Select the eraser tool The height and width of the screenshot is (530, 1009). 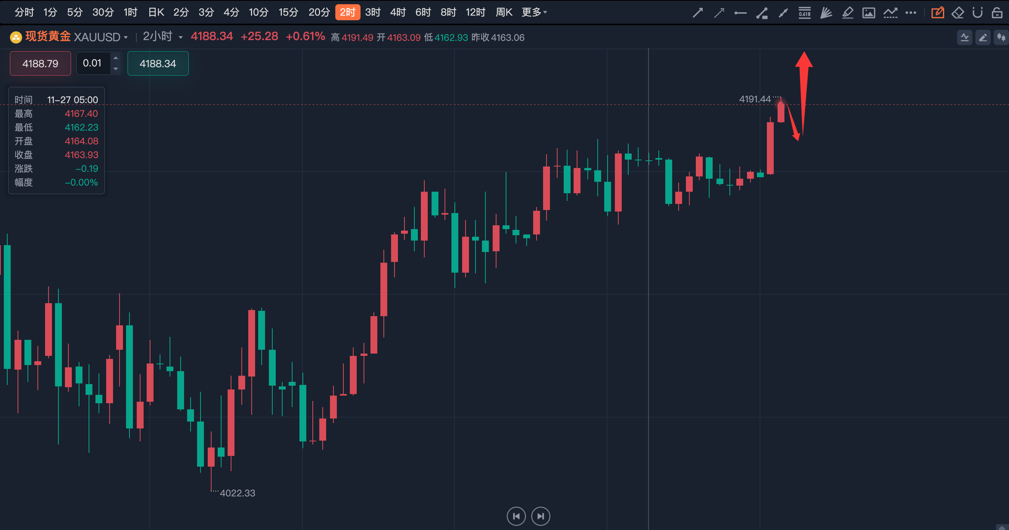[958, 13]
